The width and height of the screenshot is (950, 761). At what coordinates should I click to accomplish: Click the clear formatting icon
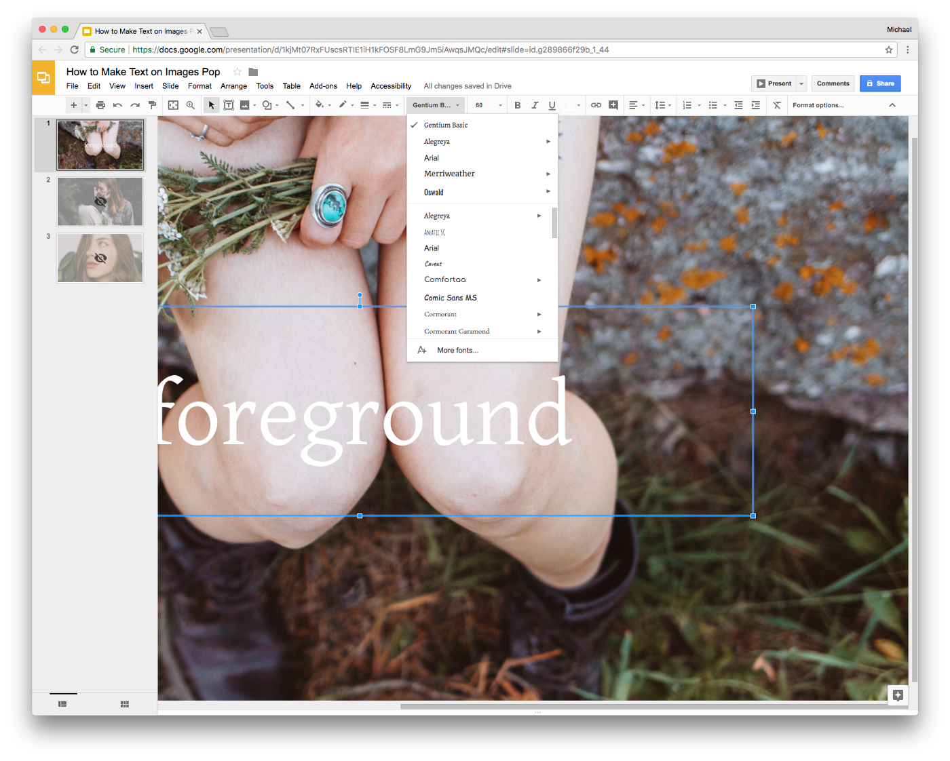[x=777, y=105]
